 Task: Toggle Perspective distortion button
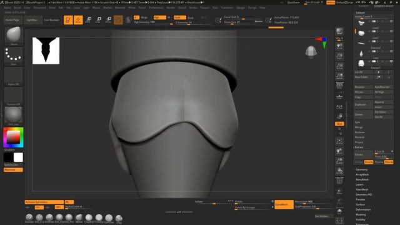click(339, 86)
